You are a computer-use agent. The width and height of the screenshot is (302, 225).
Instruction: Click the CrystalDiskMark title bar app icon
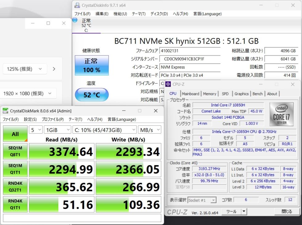[x=6, y=111]
